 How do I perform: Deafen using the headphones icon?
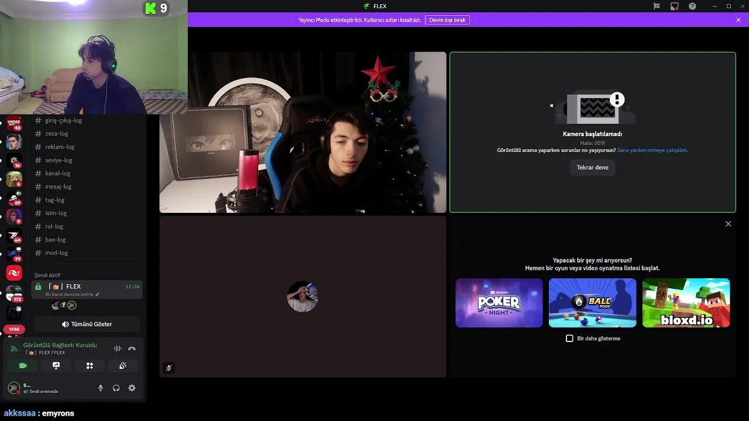[116, 388]
